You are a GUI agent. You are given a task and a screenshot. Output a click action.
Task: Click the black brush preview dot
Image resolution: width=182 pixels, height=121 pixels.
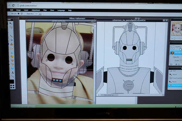click(18, 13)
